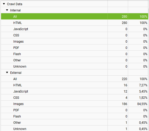The height and width of the screenshot is (131, 149).
Task: Select External PDF filter row
Action: (x=75, y=110)
